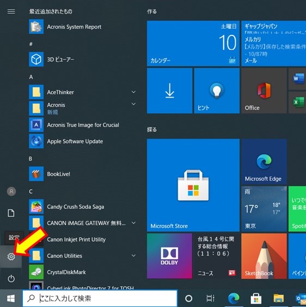Click the 作る tile group heading
Screen dimensions: 306x307
(x=152, y=11)
